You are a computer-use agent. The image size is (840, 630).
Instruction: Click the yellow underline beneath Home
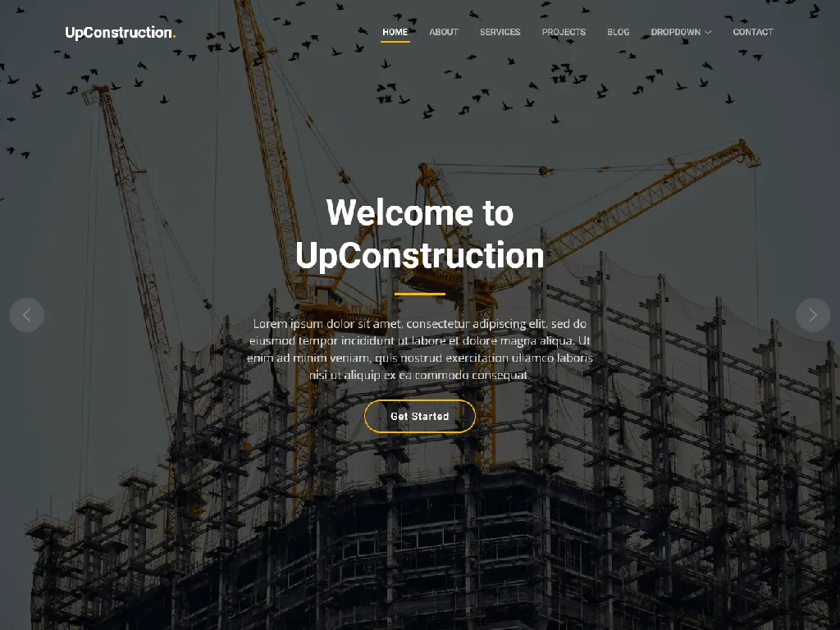click(x=395, y=42)
